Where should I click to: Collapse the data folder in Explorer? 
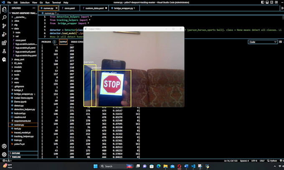(16, 28)
